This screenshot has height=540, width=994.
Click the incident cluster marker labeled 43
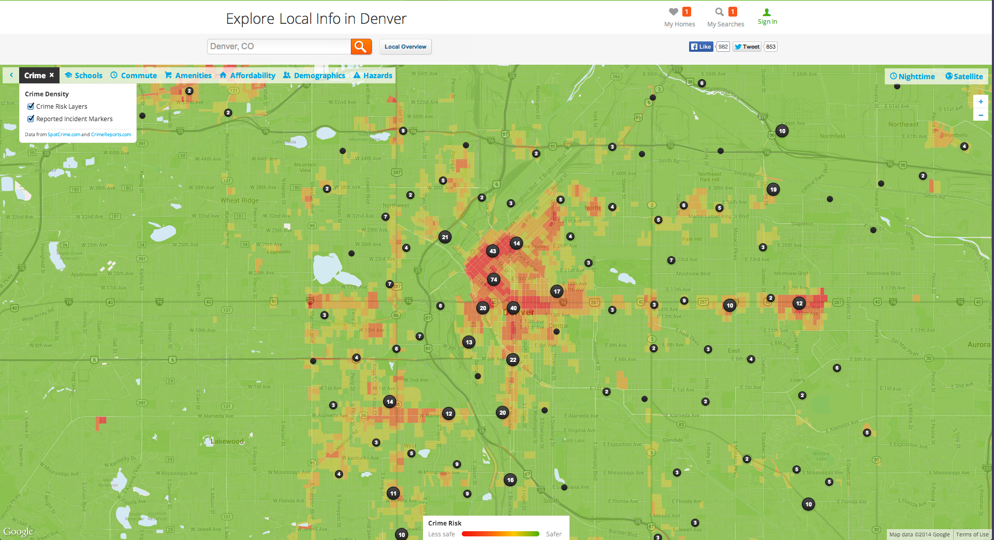[492, 251]
